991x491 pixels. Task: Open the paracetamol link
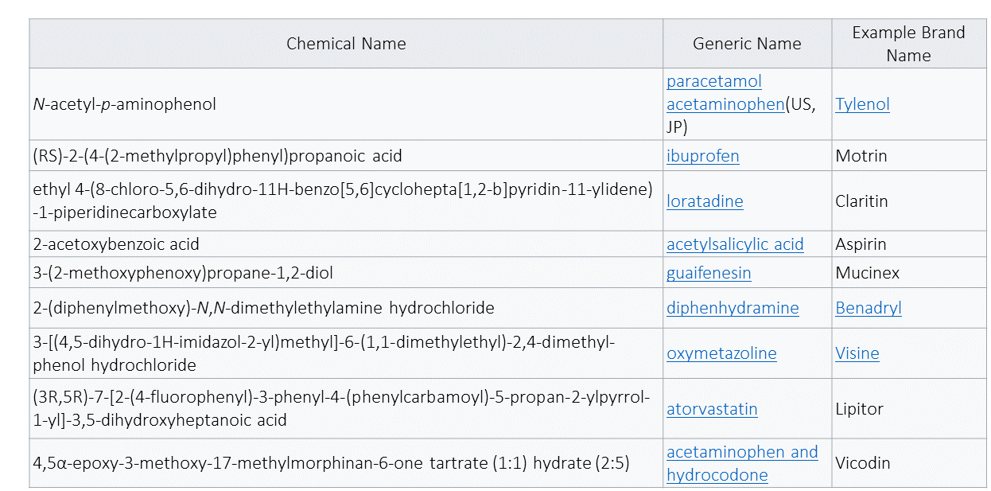(x=713, y=81)
